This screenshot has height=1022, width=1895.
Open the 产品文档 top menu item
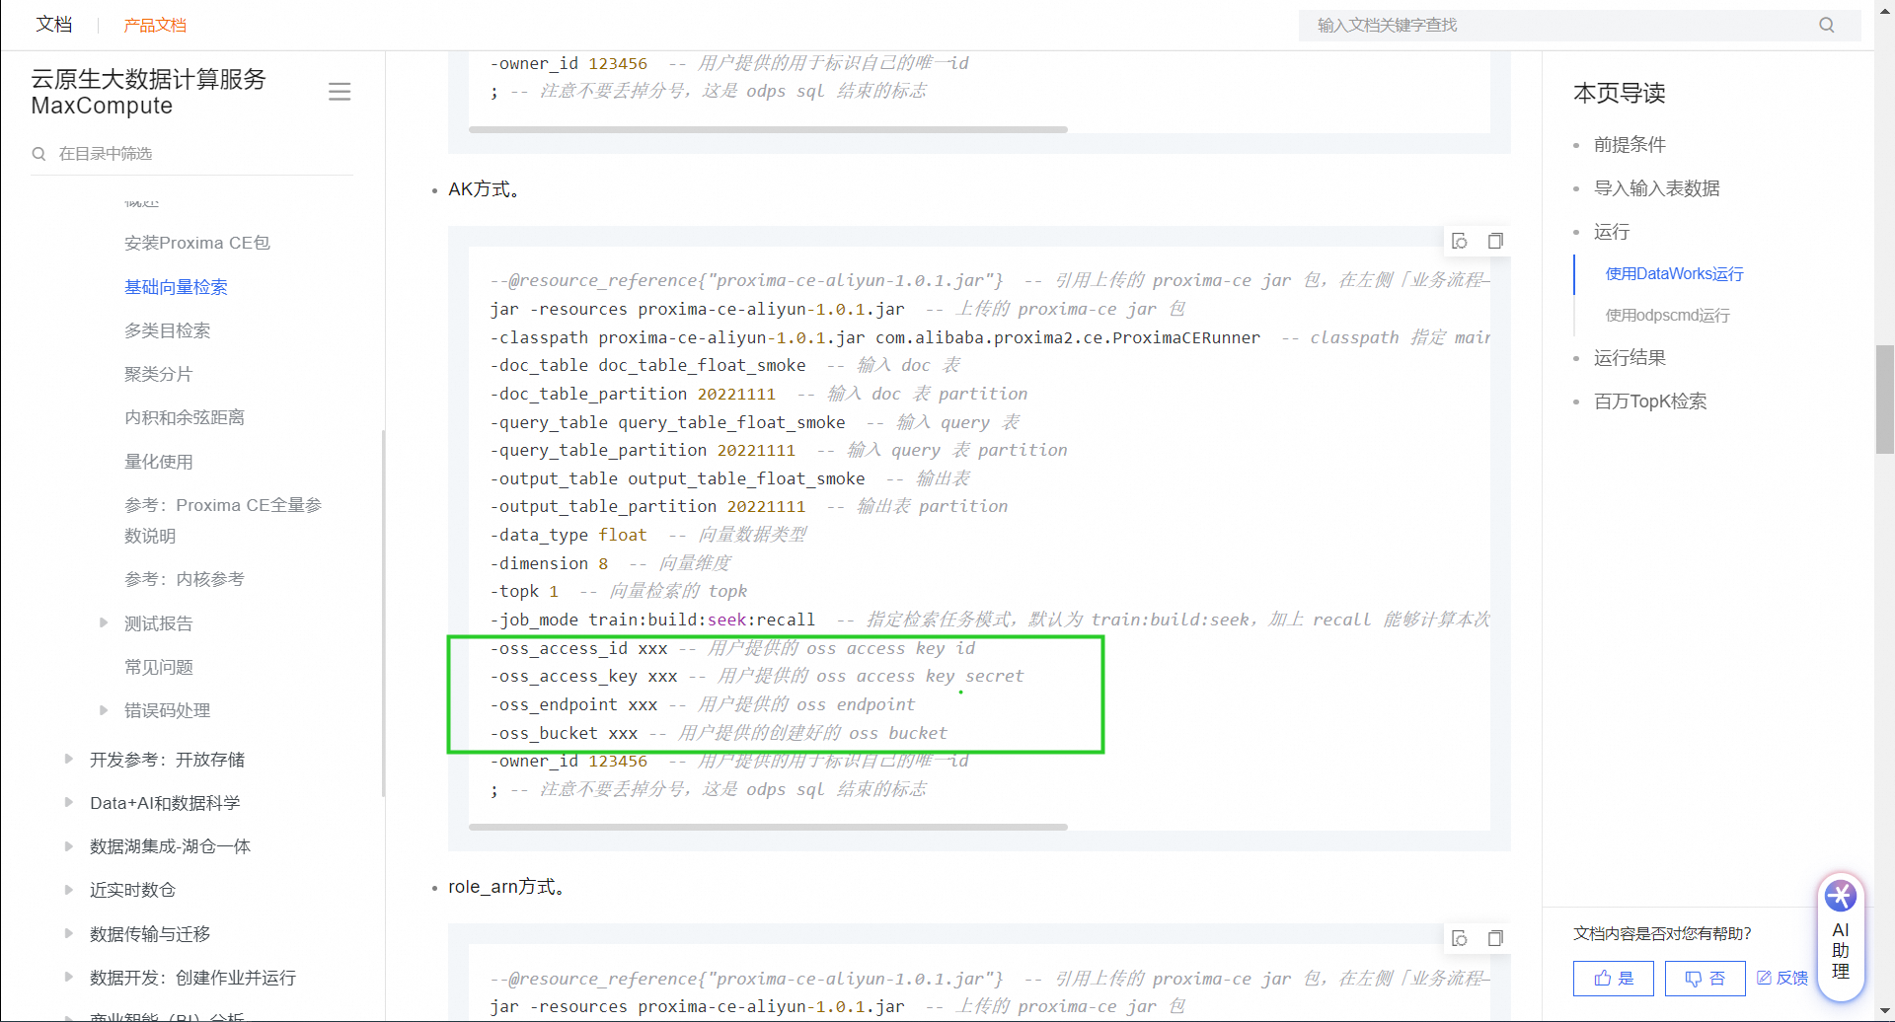pos(155,25)
